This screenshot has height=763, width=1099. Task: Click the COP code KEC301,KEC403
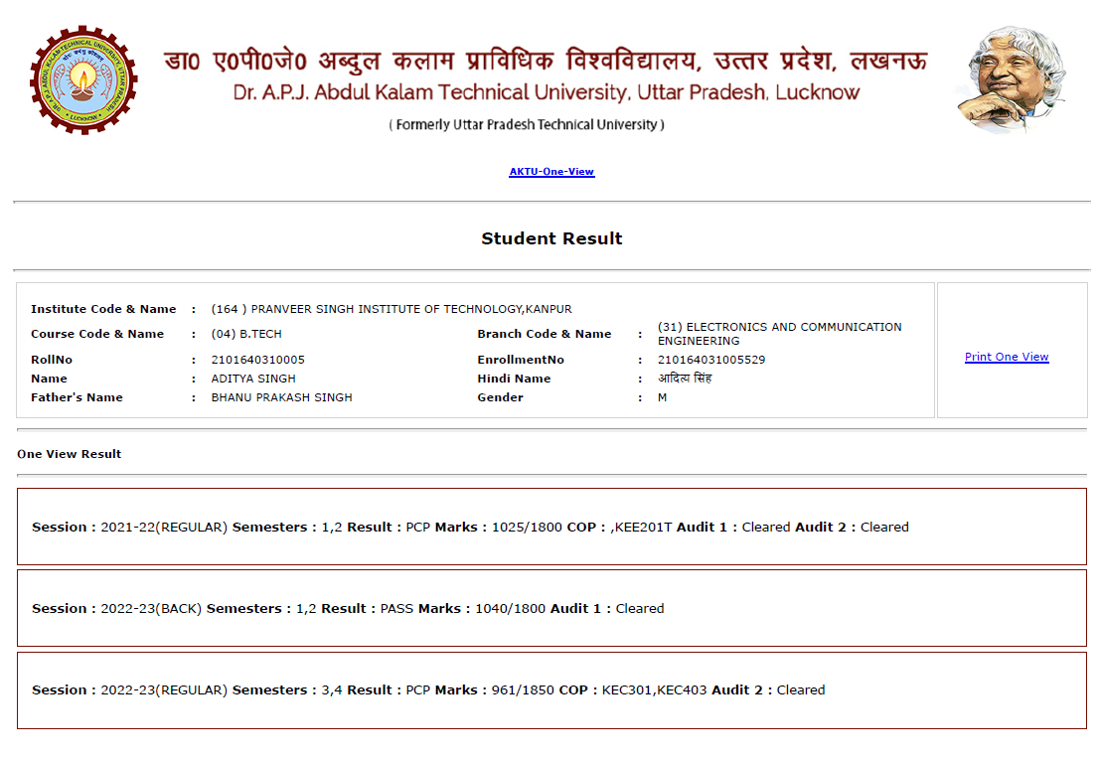click(654, 689)
